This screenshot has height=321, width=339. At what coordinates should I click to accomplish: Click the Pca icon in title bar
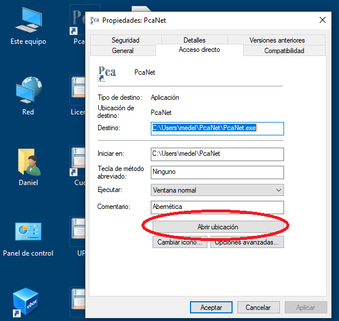pyautogui.click(x=95, y=20)
